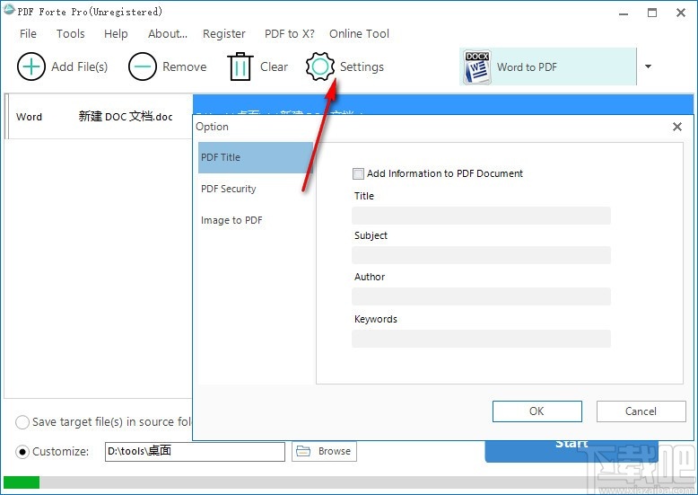Viewport: 698px width, 495px height.
Task: Select Save target file(s) in source folder
Action: pyautogui.click(x=22, y=422)
